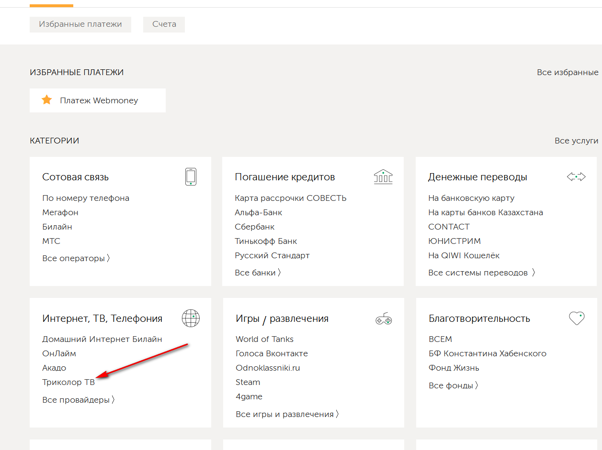Open the Платеж Webmoney favorite payment card
This screenshot has height=450, width=602.
click(x=98, y=100)
